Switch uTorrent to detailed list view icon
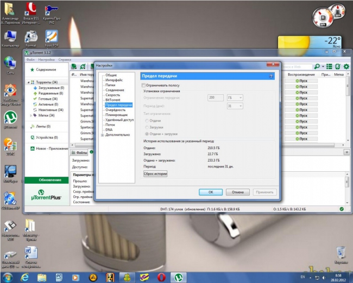 click(x=329, y=67)
